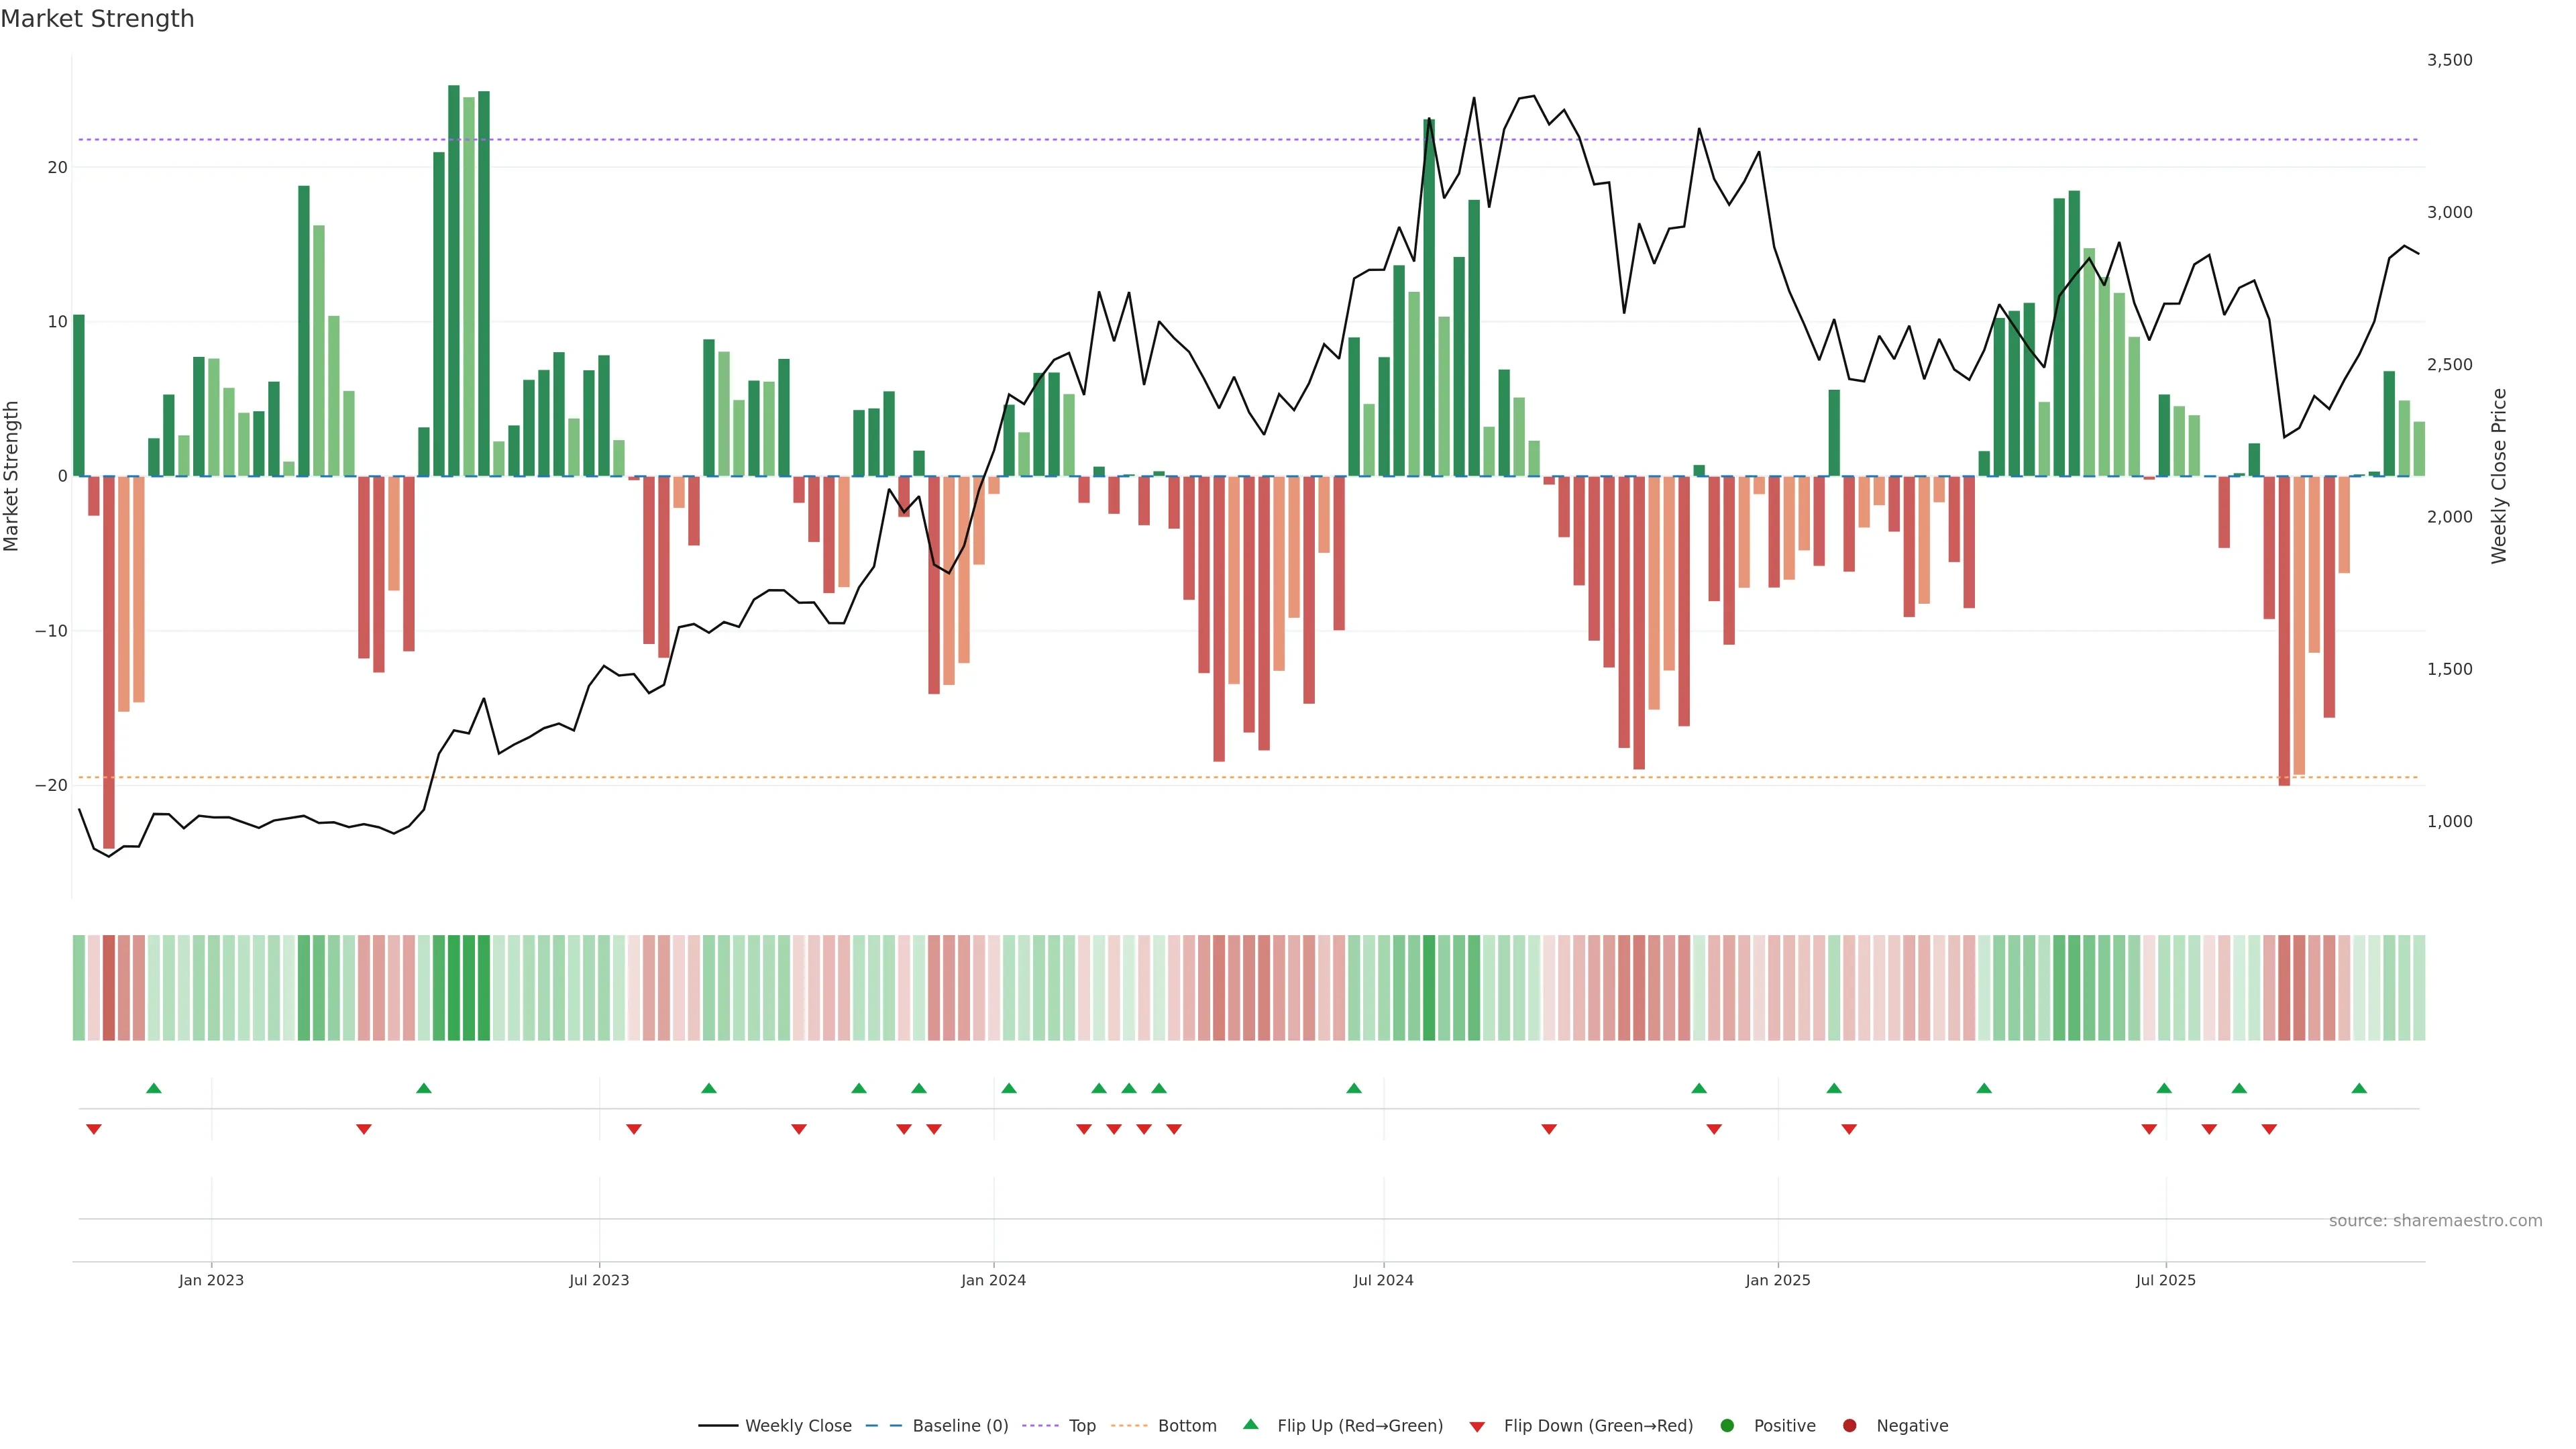Click flip-up marker just before Jul 2024

coord(1354,1088)
